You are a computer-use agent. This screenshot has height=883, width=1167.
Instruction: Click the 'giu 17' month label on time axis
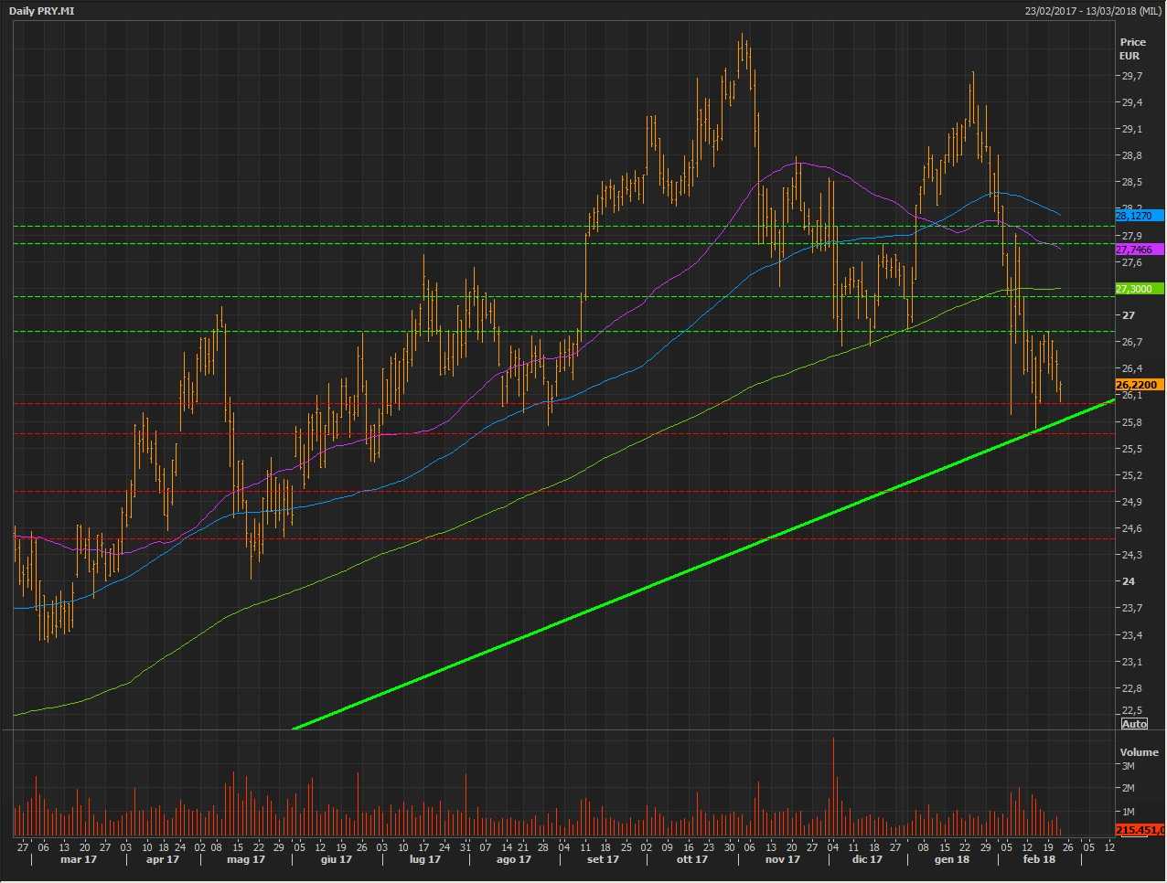pyautogui.click(x=337, y=859)
